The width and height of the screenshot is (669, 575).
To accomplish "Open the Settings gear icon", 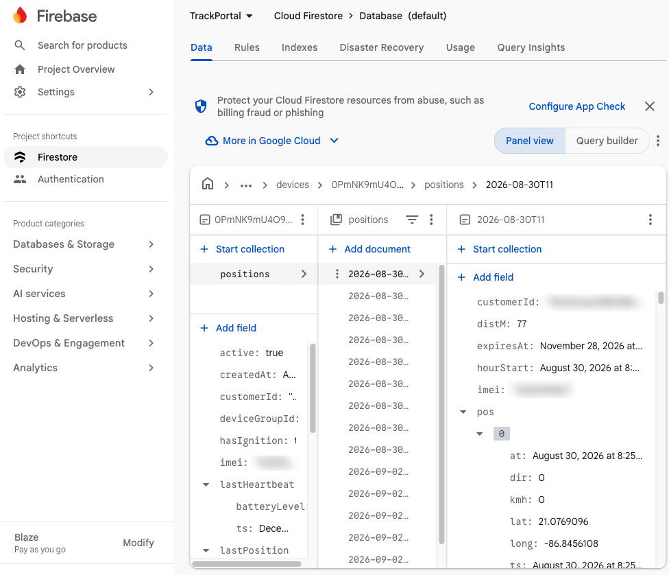I will pyautogui.click(x=20, y=92).
